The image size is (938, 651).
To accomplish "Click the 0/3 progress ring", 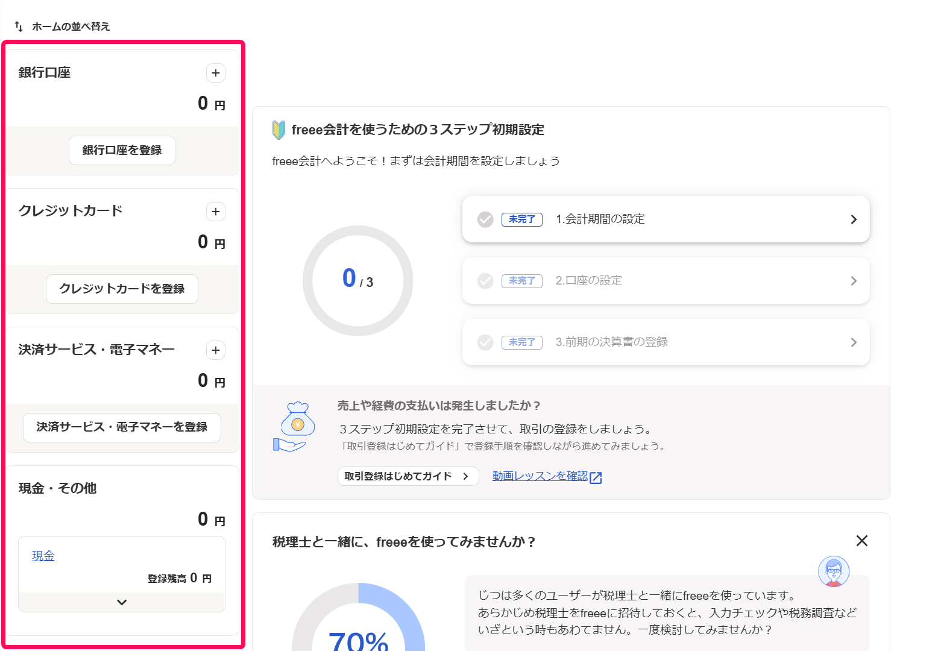I will (x=358, y=281).
